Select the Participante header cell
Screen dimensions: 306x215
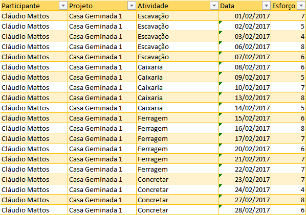pyautogui.click(x=34, y=6)
